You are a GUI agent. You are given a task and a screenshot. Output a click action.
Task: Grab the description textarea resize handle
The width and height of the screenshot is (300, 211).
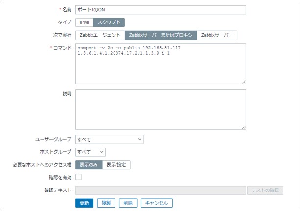point(244,127)
